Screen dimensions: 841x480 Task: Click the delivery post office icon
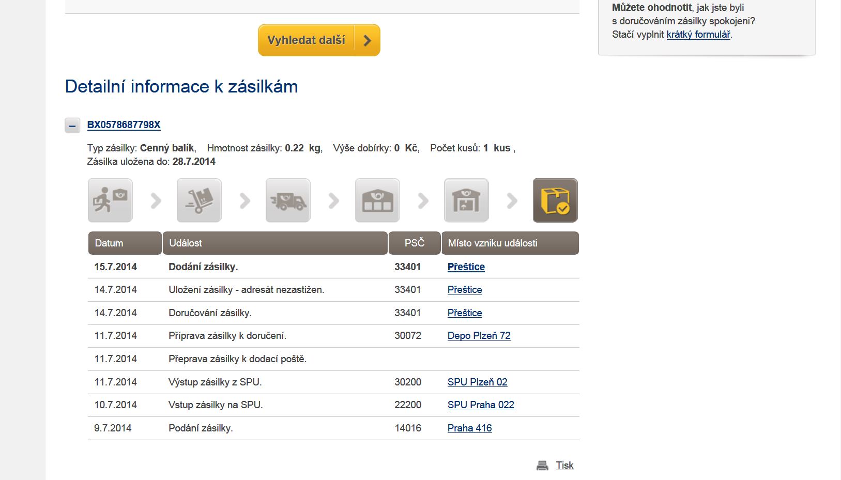[x=466, y=200]
